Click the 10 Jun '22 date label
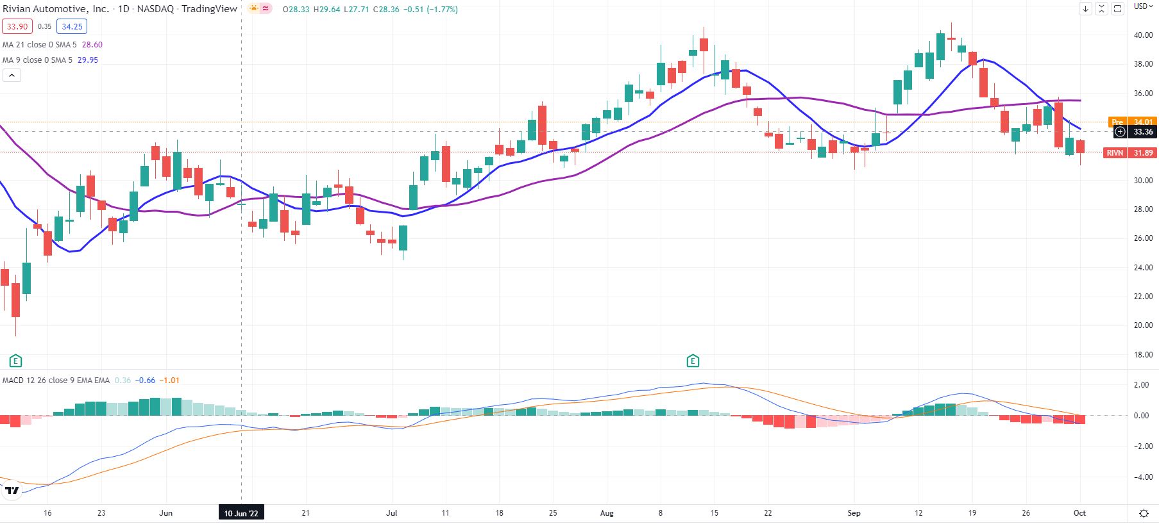The image size is (1159, 524). (241, 513)
